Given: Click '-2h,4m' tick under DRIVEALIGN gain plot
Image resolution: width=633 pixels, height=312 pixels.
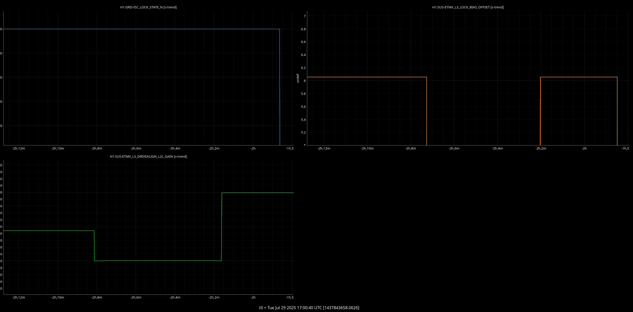Looking at the screenshot, I should pyautogui.click(x=175, y=298).
